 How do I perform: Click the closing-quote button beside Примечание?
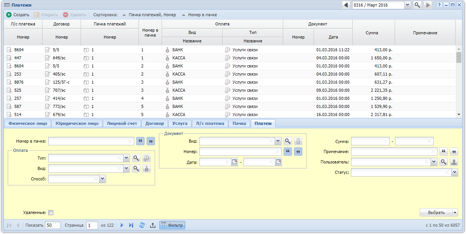tap(454, 152)
